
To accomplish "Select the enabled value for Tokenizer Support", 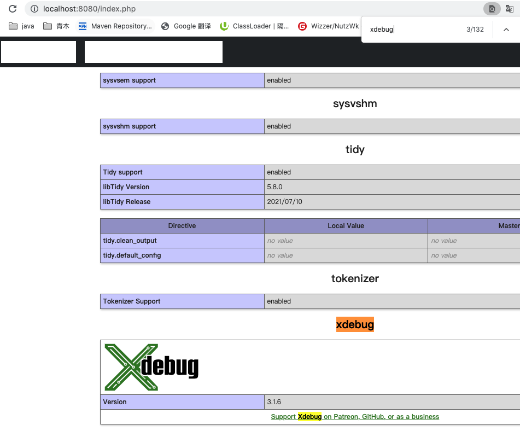I will coord(279,301).
